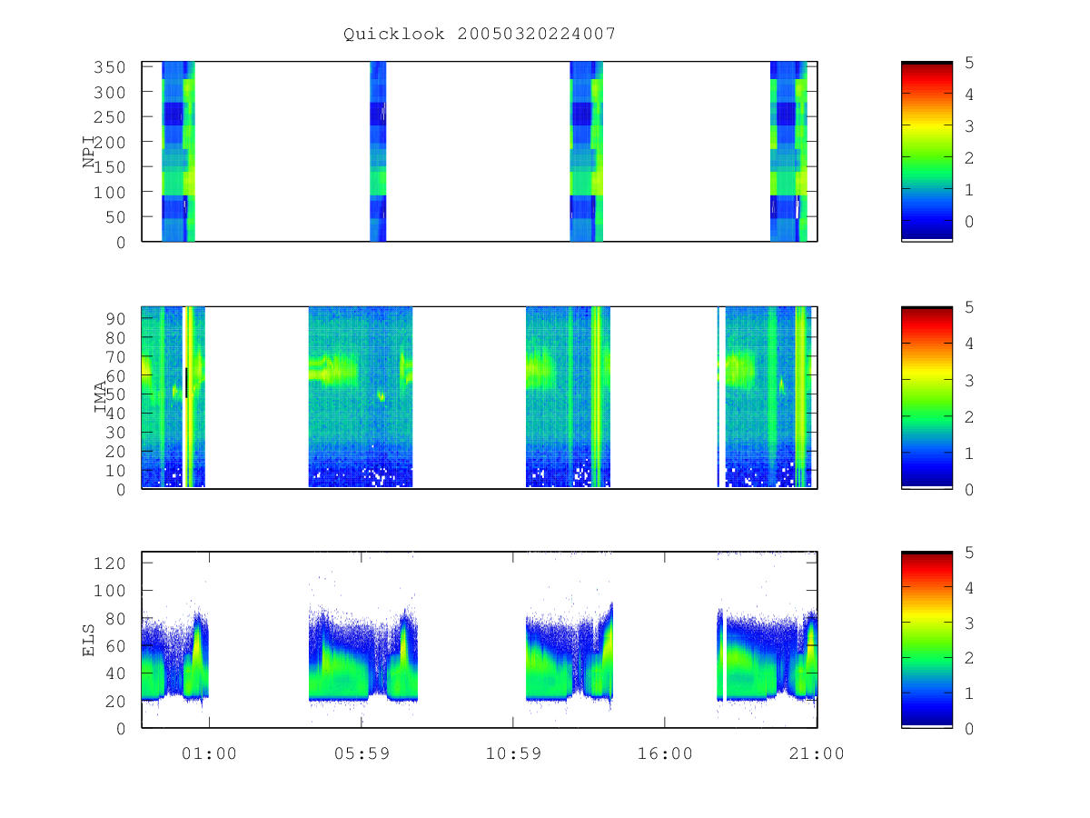This screenshot has width=1090, height=818.
Task: Click the last NPI data block
Action: 788,151
